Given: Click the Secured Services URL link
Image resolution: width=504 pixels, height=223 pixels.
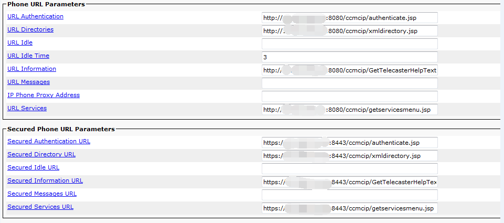Looking at the screenshot, I should [40, 207].
